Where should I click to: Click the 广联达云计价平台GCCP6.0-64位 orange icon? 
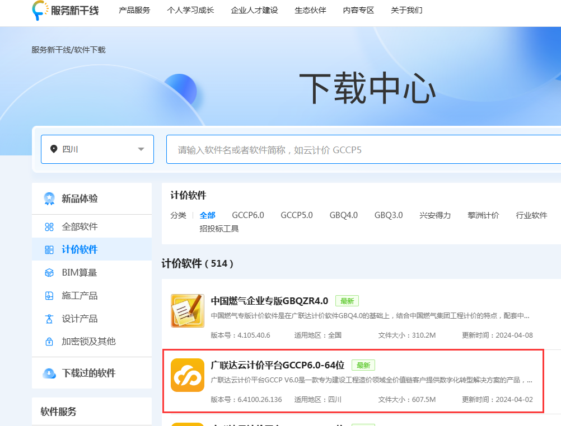[188, 375]
